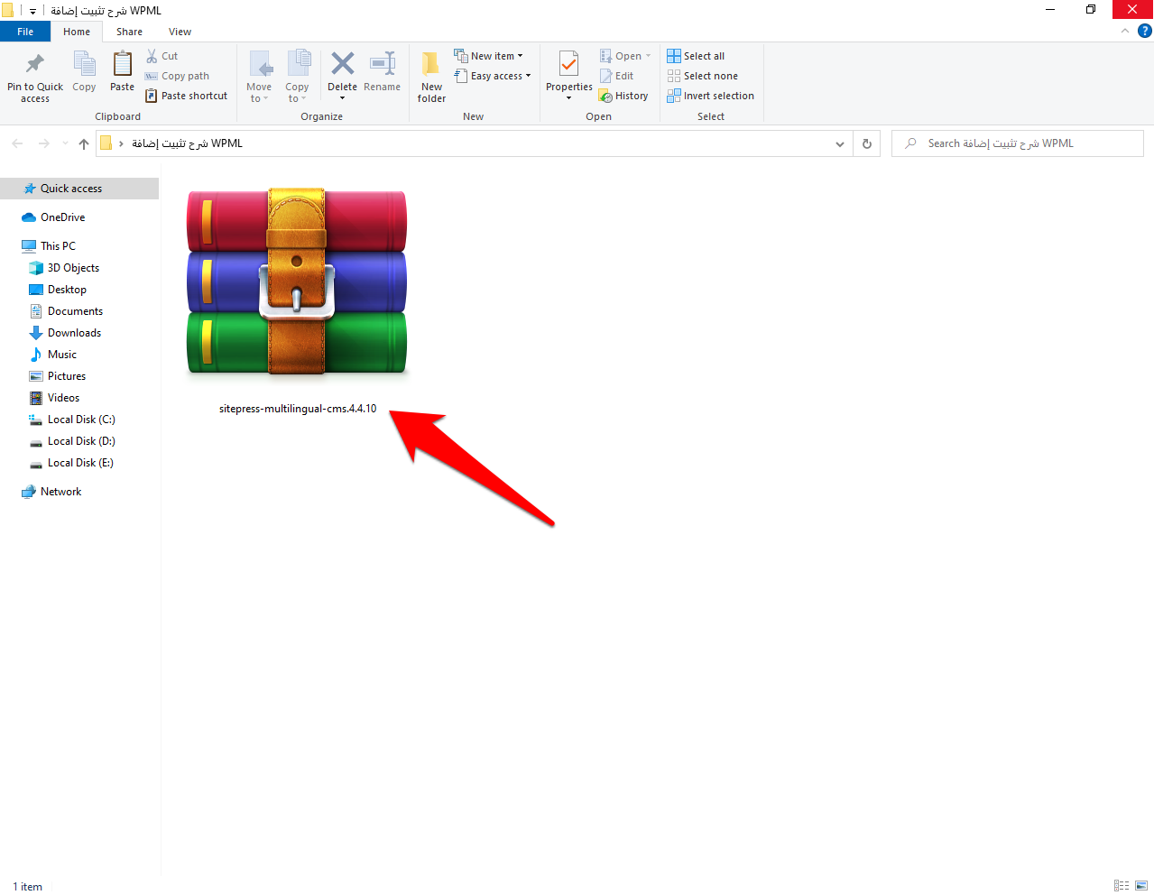The width and height of the screenshot is (1154, 895).
Task: Switch to large icons view in status bar
Action: [x=1141, y=886]
